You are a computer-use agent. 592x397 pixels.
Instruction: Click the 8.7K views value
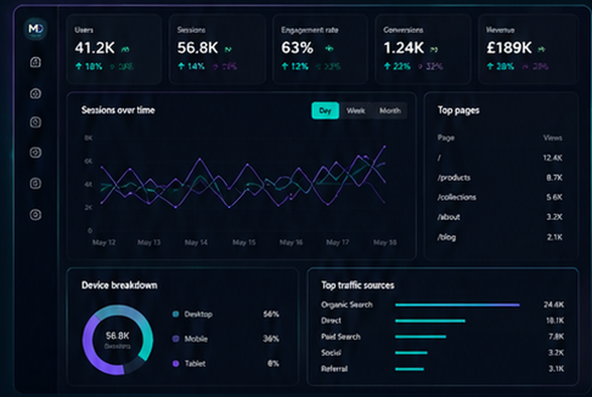(x=554, y=178)
